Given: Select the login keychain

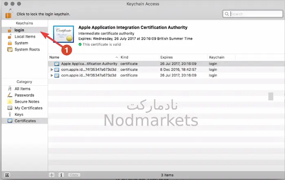Looking at the screenshot, I should 25,30.
